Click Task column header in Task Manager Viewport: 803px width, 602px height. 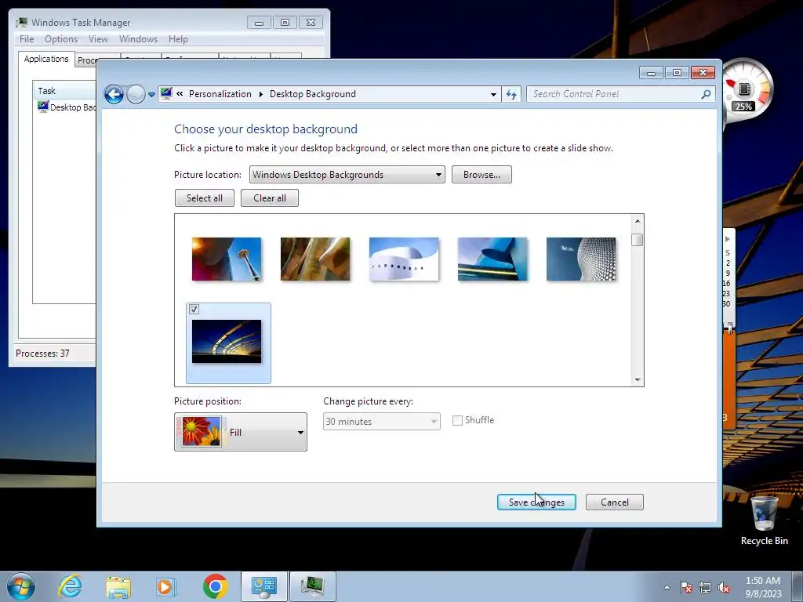(64, 91)
